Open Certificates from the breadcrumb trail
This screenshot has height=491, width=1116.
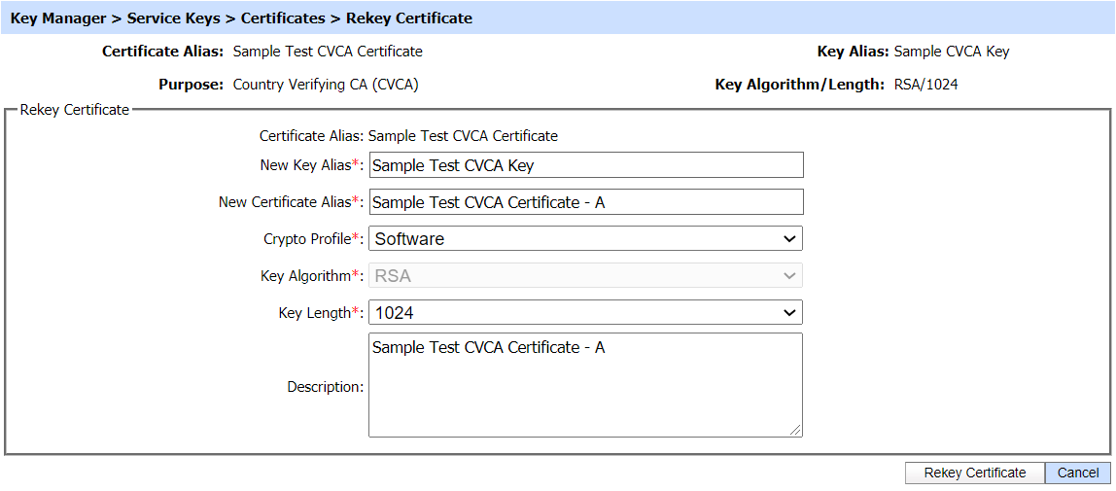[283, 18]
